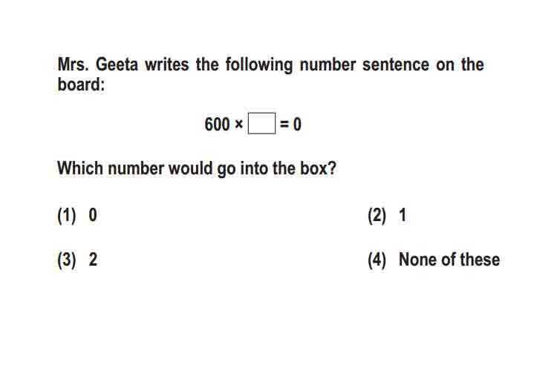557x371 pixels.
Task: Click the multiplication sign after 600
Action: [x=238, y=124]
